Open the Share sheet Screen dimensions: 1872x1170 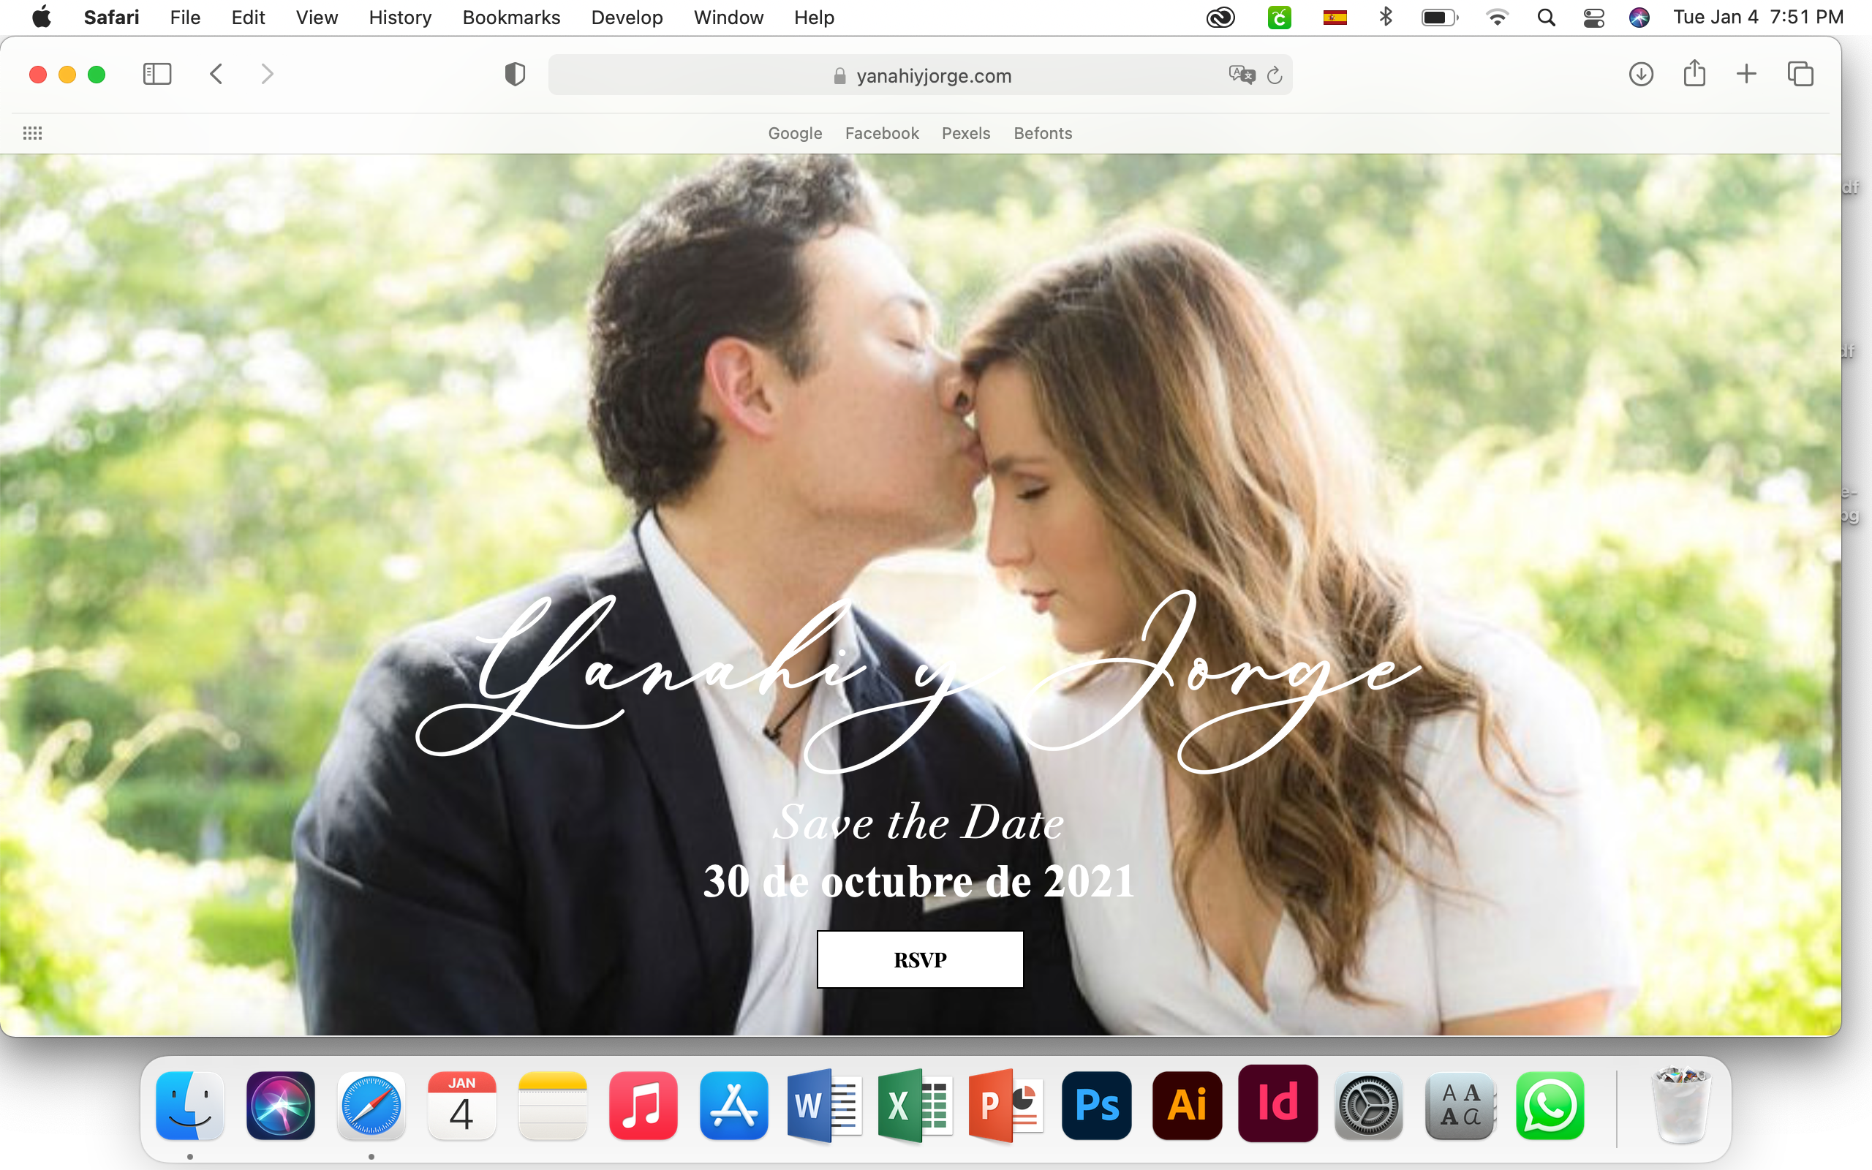1694,75
